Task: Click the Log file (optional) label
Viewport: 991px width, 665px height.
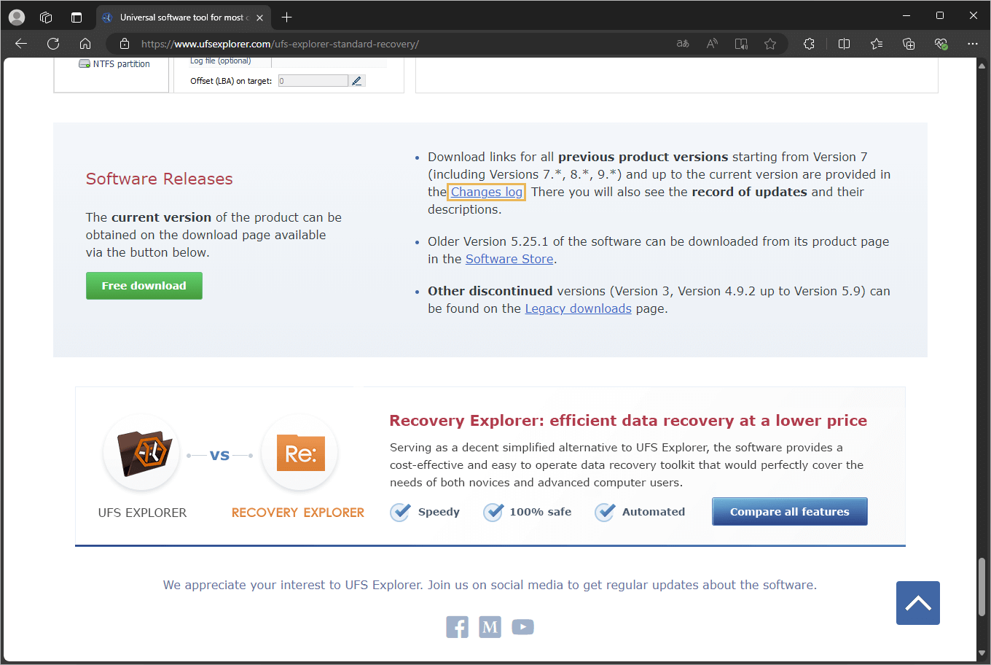Action: [221, 61]
